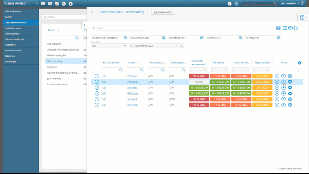
Task: Click the QR grid checklist icon
Action: point(278,28)
